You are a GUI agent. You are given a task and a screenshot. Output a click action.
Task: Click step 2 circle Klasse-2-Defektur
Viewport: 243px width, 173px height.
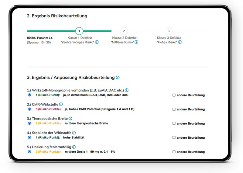(x=124, y=31)
